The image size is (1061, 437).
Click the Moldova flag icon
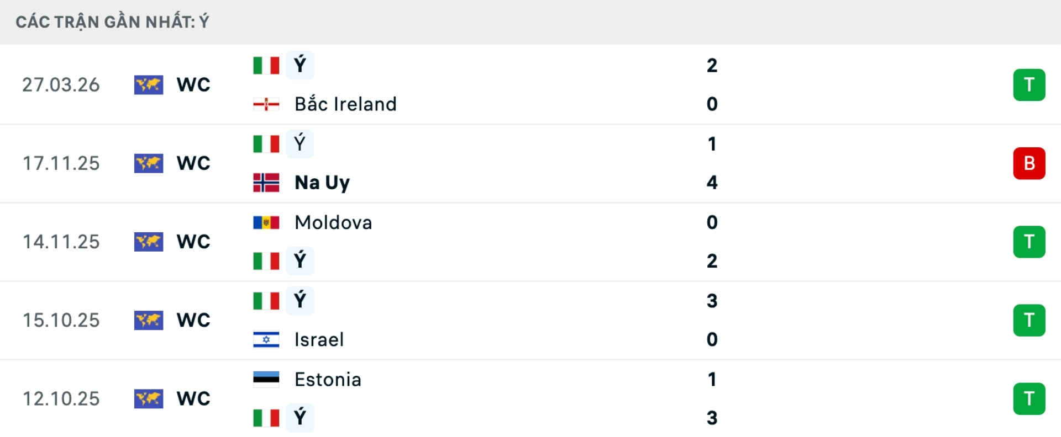[x=266, y=222]
